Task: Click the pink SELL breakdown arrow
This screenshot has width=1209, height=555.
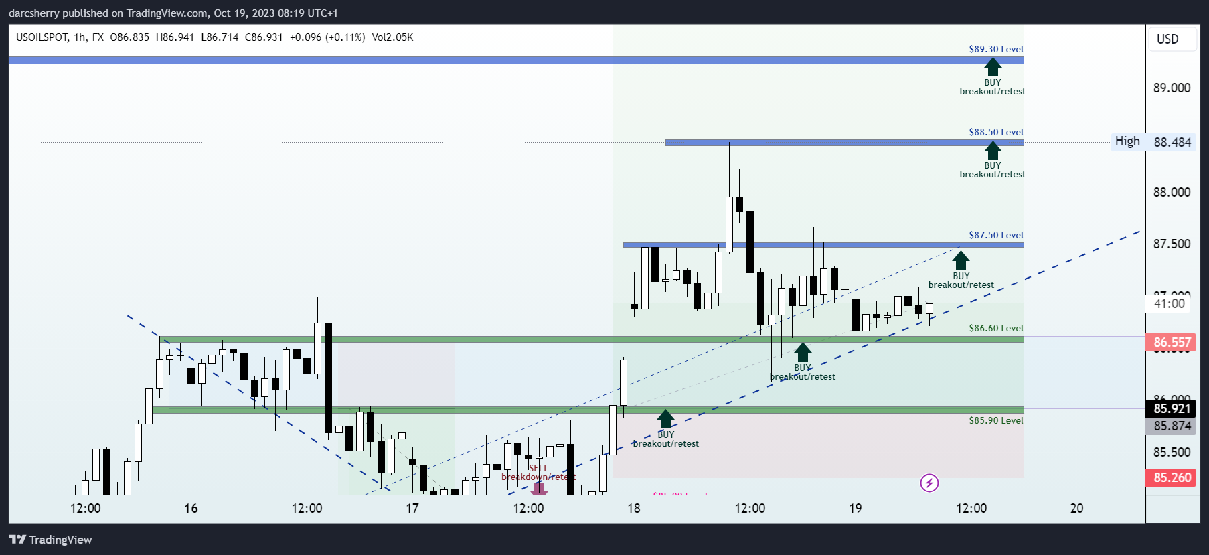Action: point(539,488)
